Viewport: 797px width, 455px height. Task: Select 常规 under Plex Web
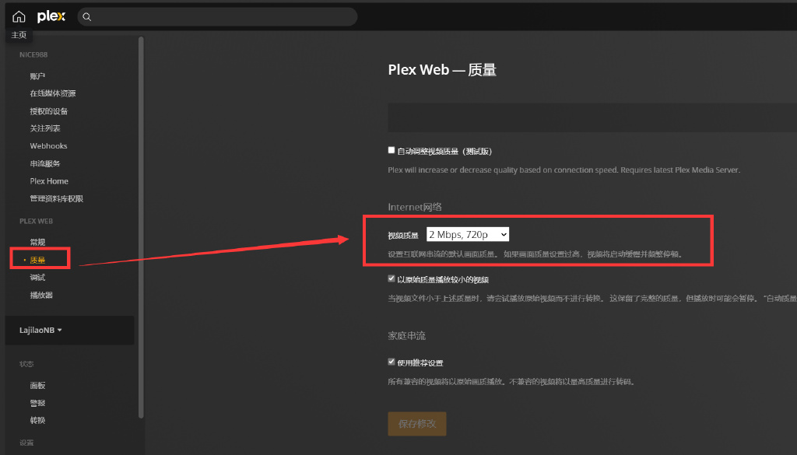pyautogui.click(x=37, y=242)
